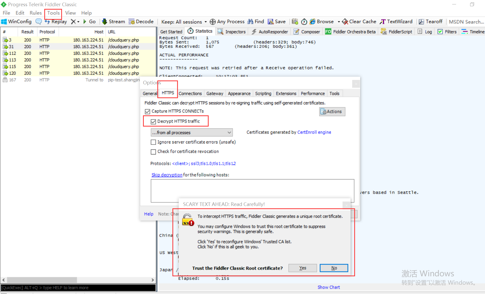Switch to Gateway tab in Options
The height and width of the screenshot is (294, 485).
click(215, 93)
